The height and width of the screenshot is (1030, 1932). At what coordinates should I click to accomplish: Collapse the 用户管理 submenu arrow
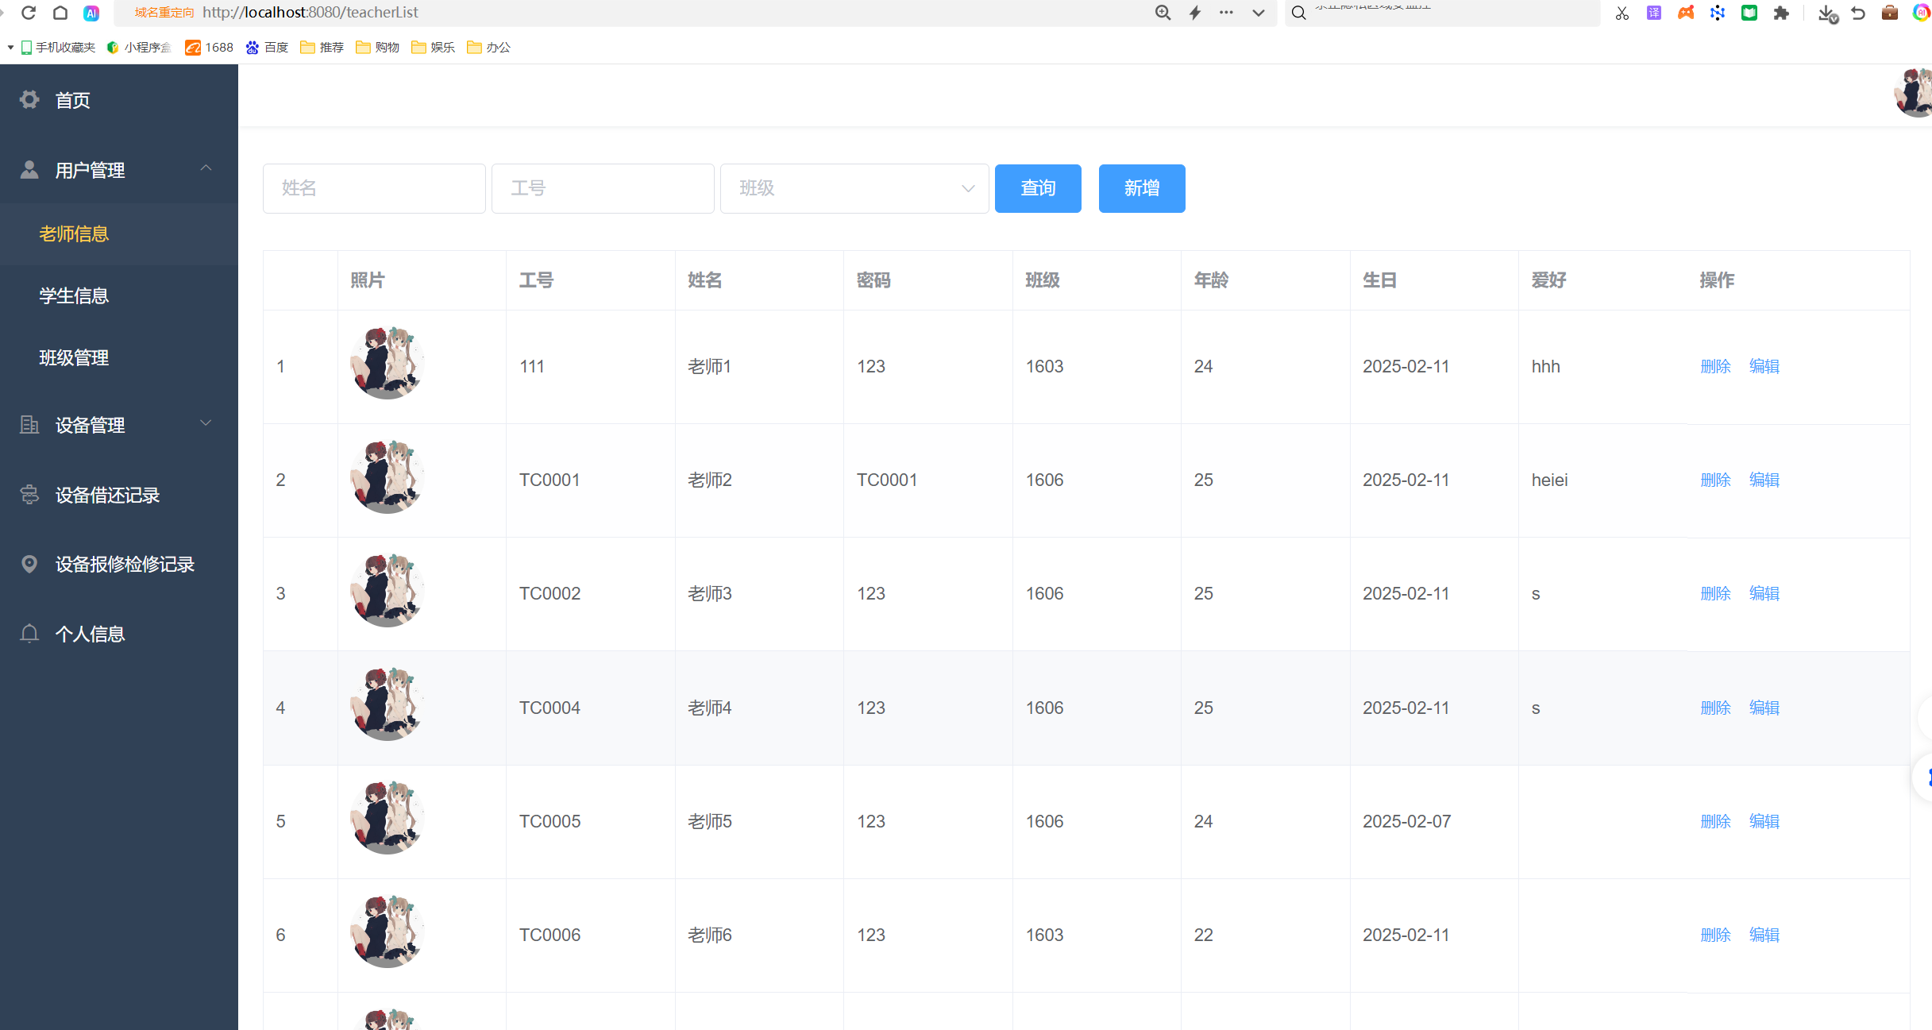click(x=206, y=168)
